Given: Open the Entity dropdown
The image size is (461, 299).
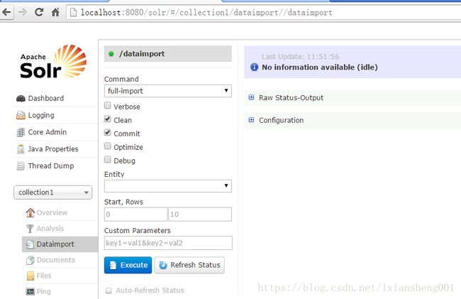Looking at the screenshot, I should coord(167,186).
